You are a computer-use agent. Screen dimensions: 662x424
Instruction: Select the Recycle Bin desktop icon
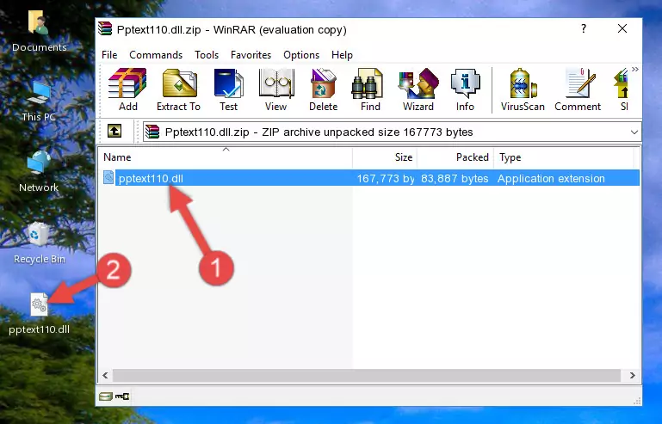(x=39, y=243)
